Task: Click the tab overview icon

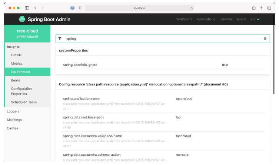Action: (269, 8)
